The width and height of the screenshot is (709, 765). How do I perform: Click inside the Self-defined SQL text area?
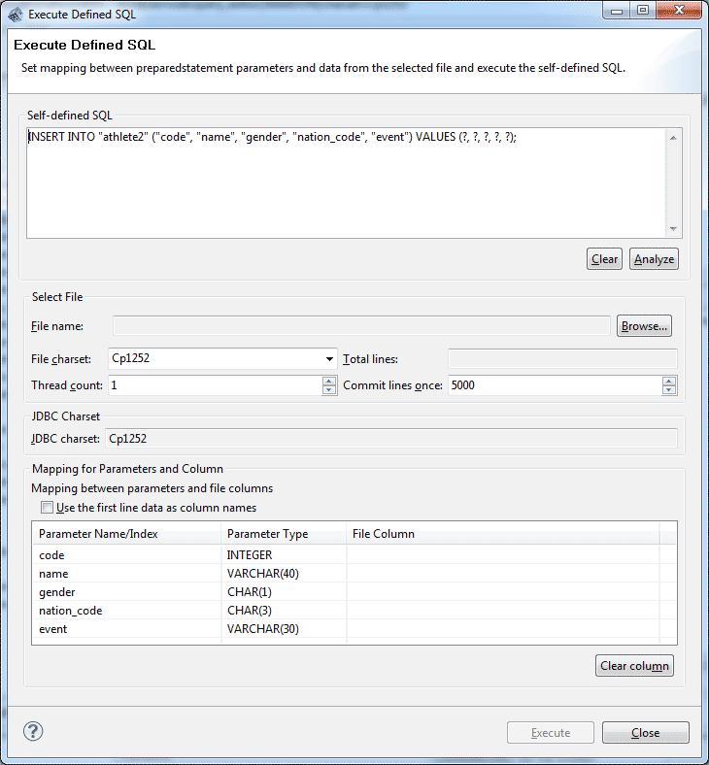point(345,184)
